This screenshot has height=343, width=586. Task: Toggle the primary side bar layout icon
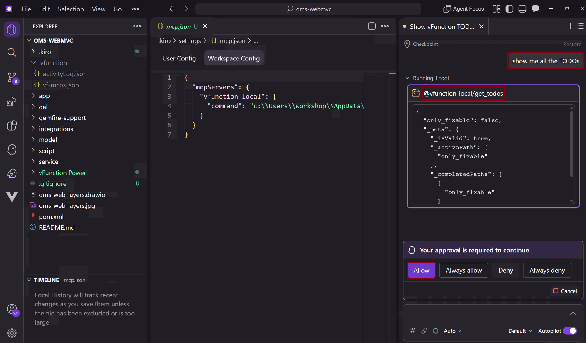tap(510, 9)
